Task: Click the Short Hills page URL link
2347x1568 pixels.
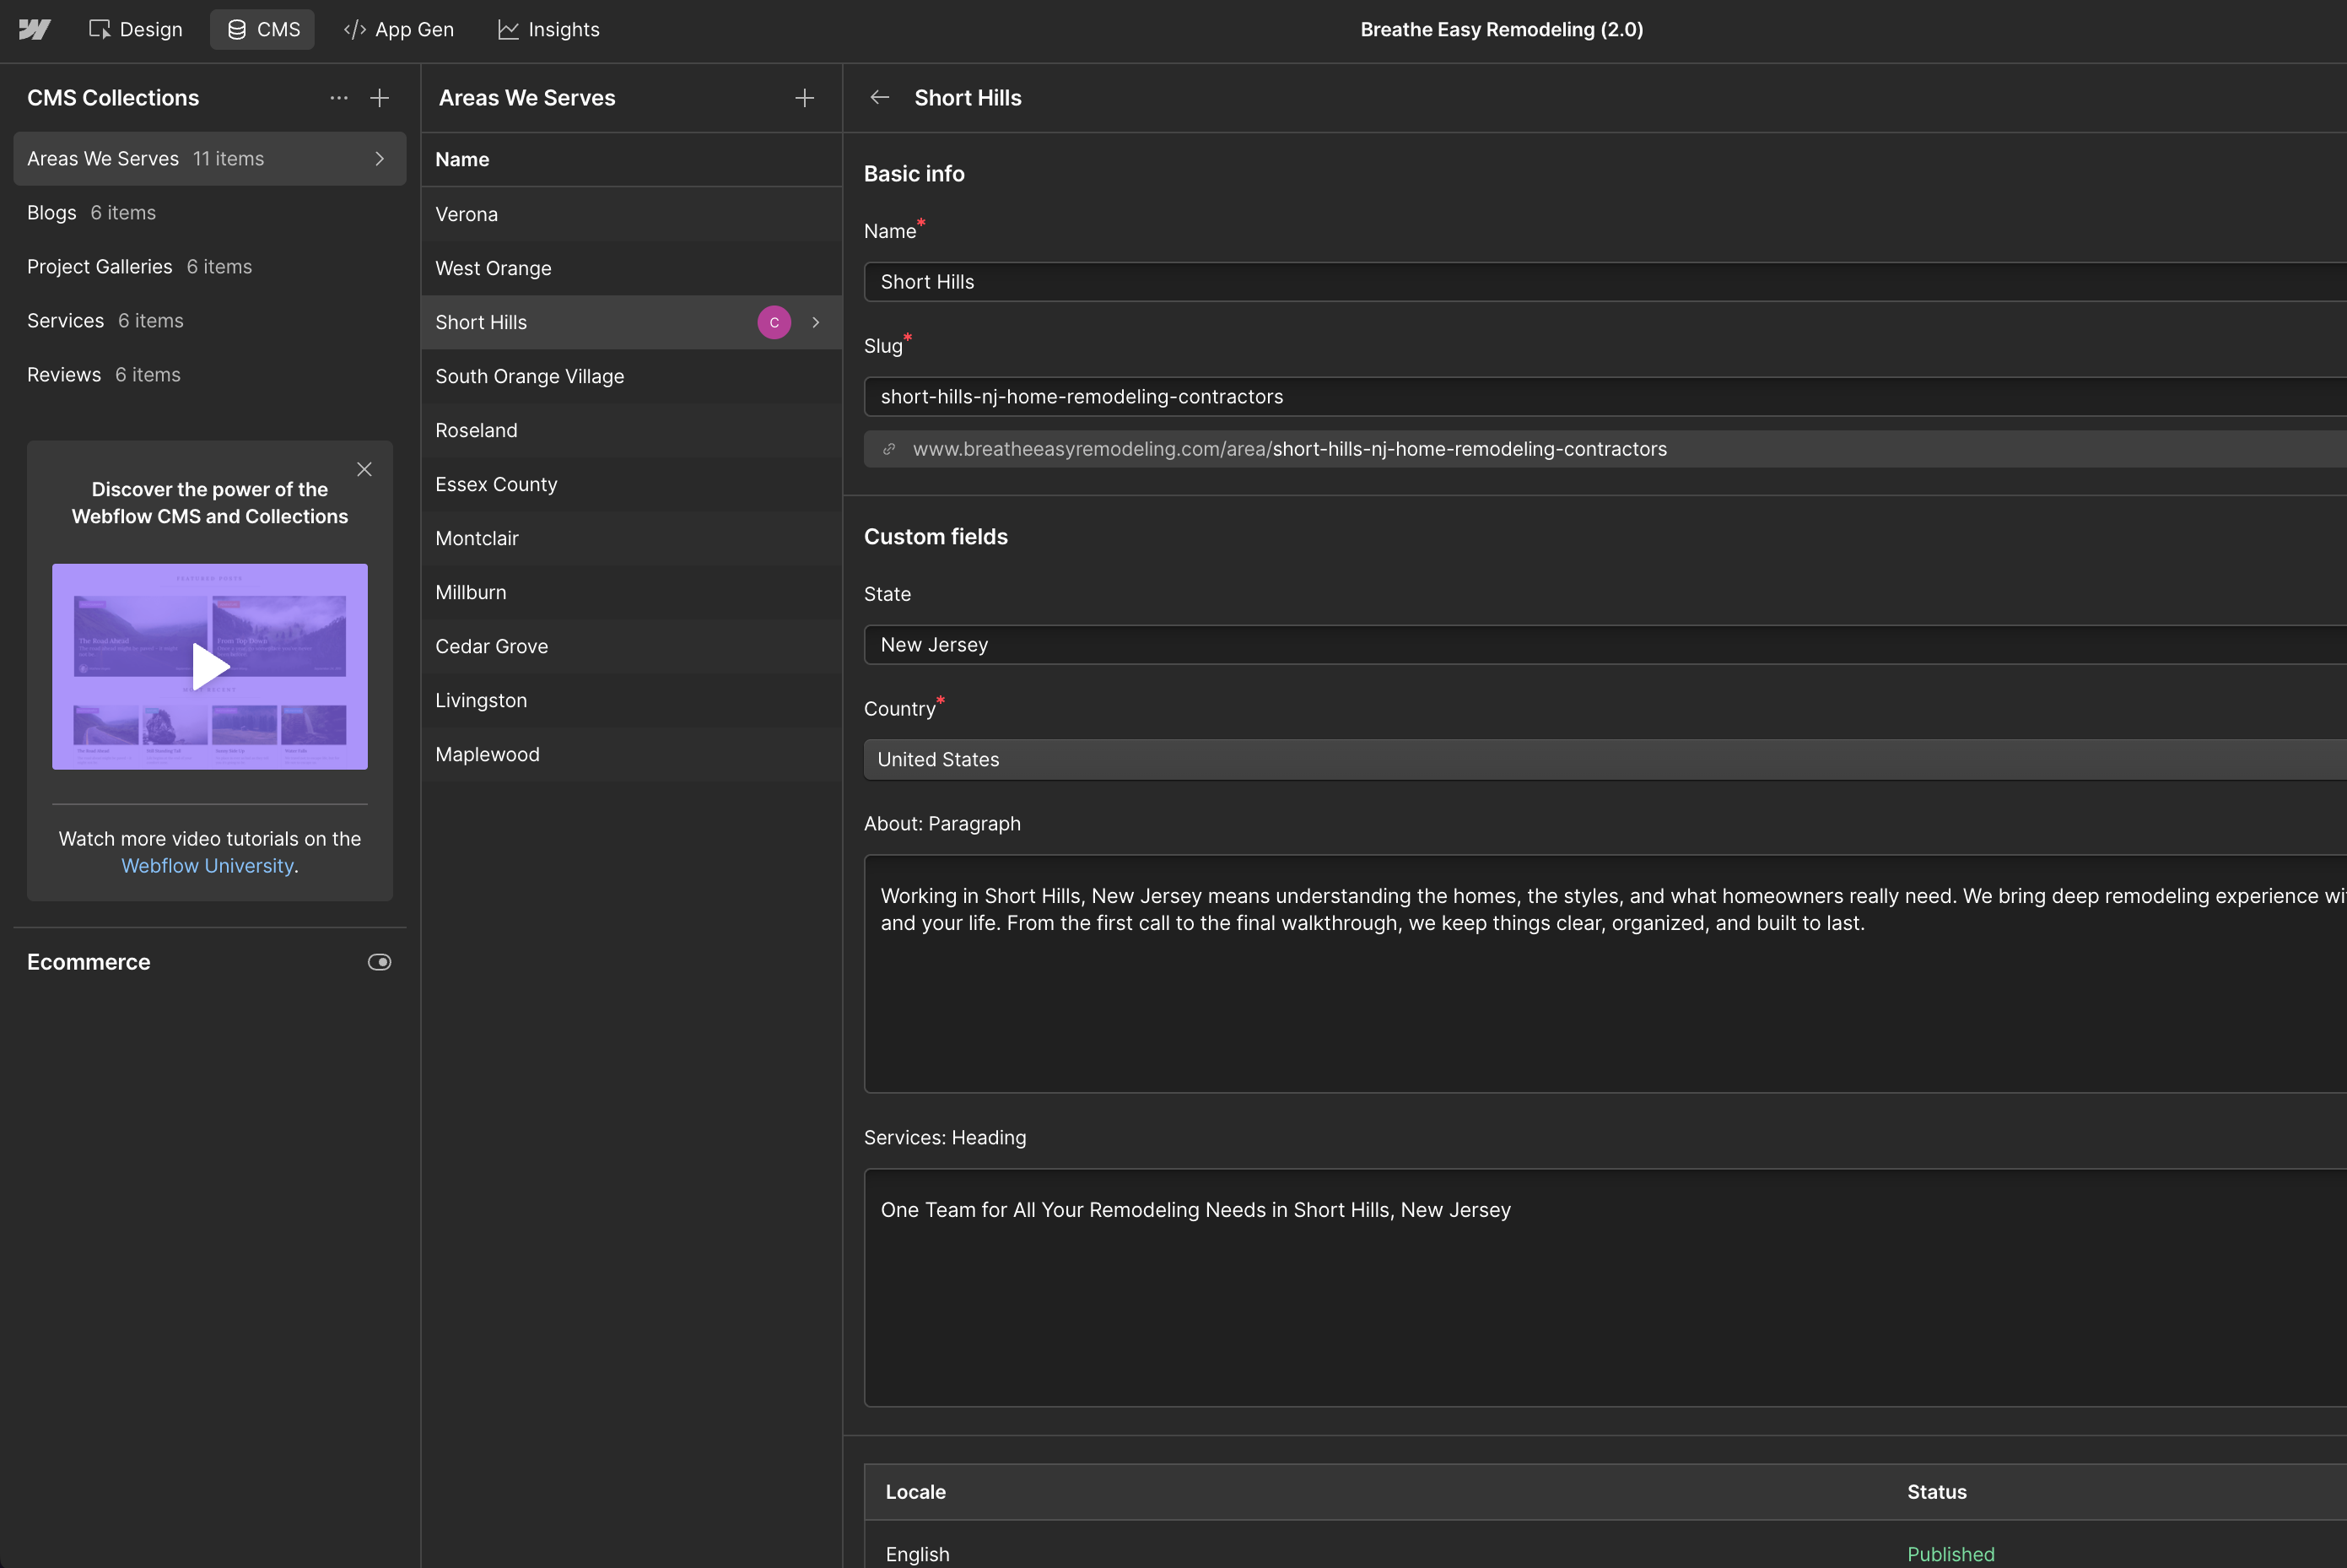Action: click(1289, 449)
